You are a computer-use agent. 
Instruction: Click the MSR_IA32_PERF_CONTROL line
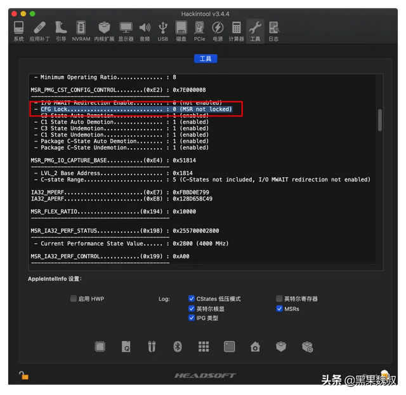[110, 257]
